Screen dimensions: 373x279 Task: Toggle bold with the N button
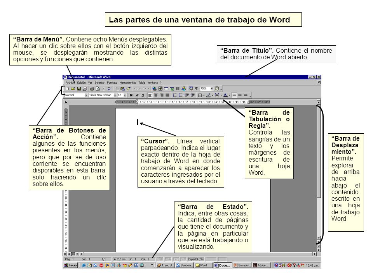coord(131,95)
